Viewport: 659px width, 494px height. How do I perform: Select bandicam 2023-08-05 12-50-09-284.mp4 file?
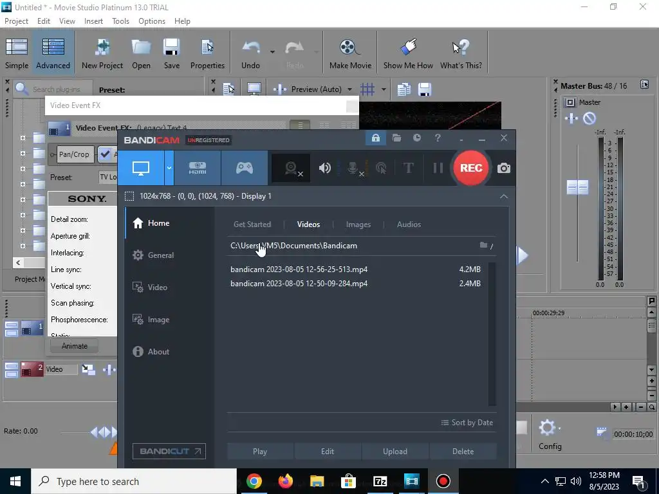(x=355, y=284)
